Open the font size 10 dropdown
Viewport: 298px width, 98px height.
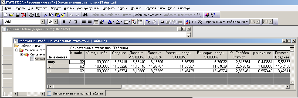point(56,22)
